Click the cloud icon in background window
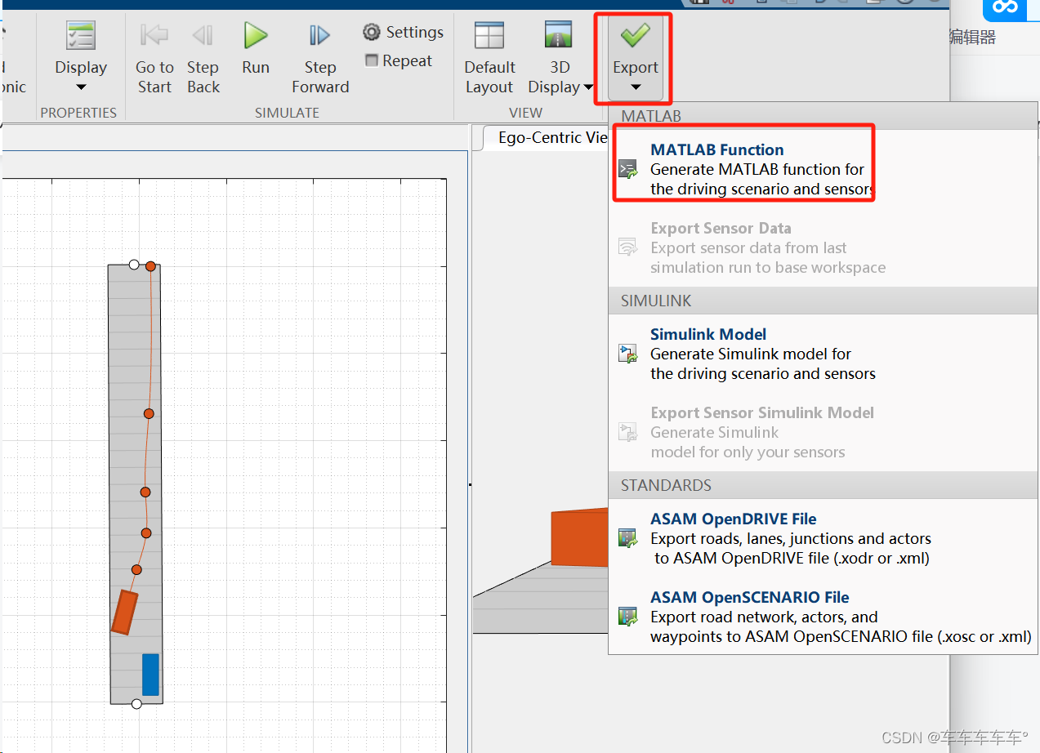The width and height of the screenshot is (1040, 753). (x=1006, y=8)
